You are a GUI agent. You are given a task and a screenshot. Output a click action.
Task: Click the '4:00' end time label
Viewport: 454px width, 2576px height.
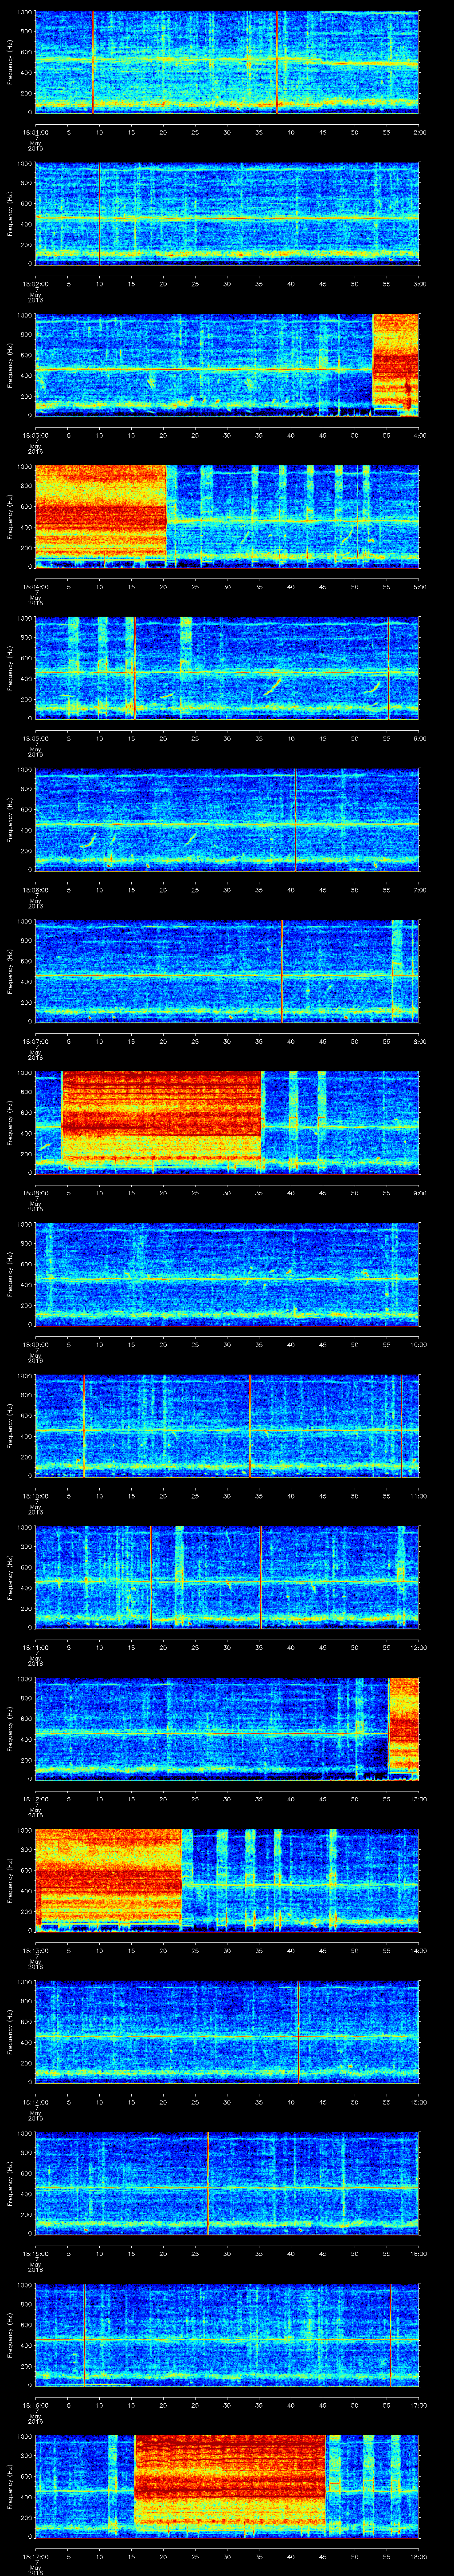[x=419, y=435]
